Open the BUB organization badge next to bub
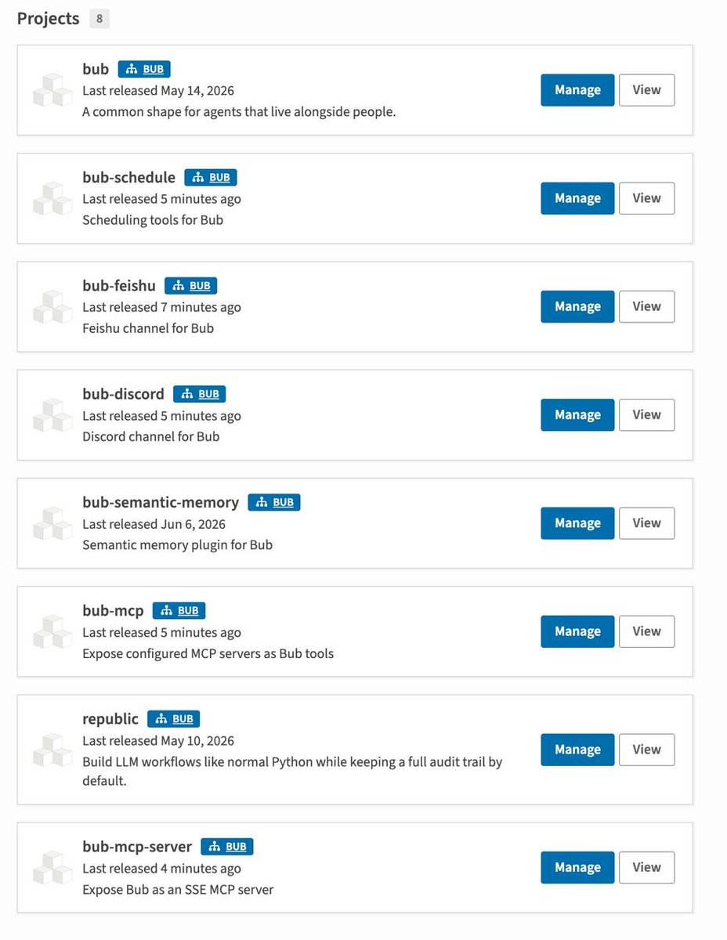 (x=144, y=69)
